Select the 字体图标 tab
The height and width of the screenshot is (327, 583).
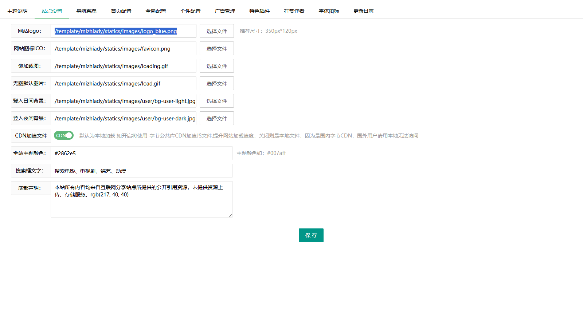329,11
